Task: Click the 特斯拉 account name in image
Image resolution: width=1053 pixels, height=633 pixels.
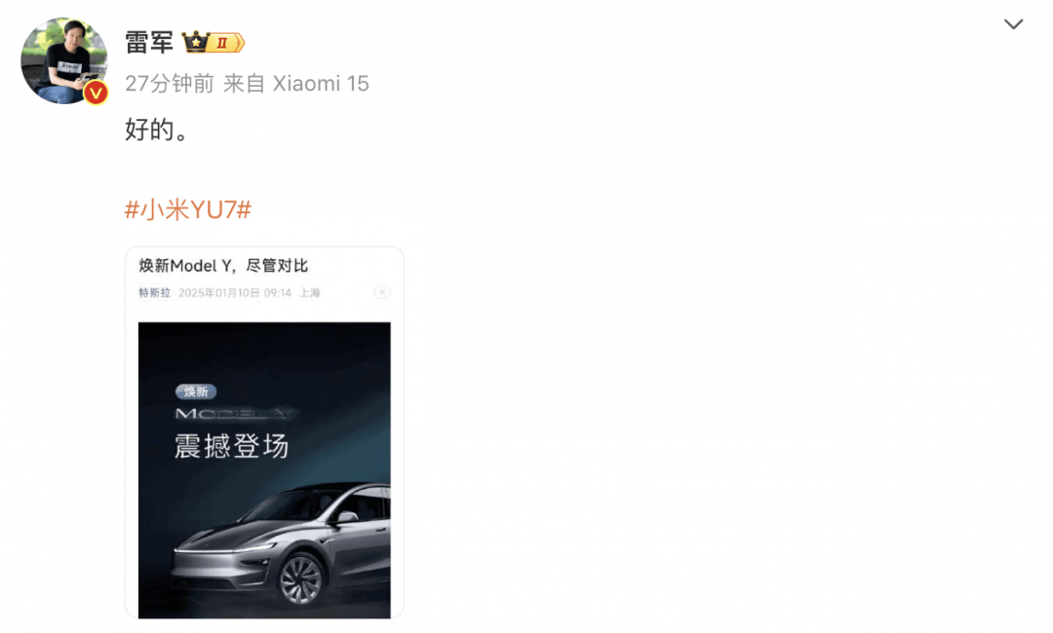Action: click(x=154, y=293)
